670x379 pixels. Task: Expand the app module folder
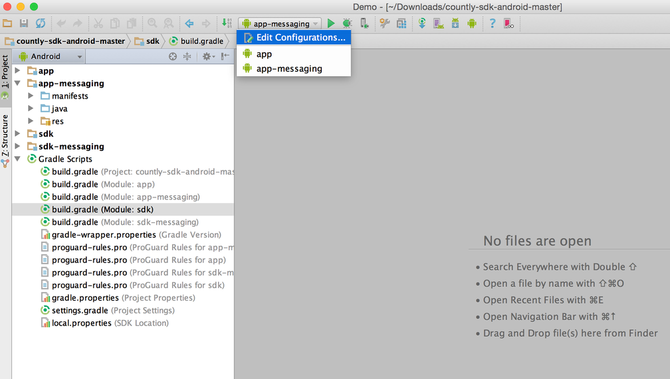(18, 71)
